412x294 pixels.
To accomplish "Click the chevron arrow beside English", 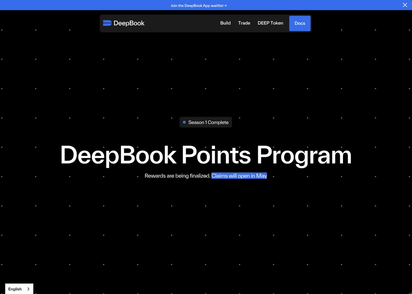I will pos(28,289).
